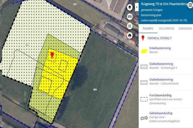Select the measure ruler tool
The width and height of the screenshot is (193, 128).
tap(130, 17)
